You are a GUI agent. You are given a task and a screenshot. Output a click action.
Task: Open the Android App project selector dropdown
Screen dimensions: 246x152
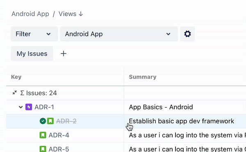[x=119, y=34]
